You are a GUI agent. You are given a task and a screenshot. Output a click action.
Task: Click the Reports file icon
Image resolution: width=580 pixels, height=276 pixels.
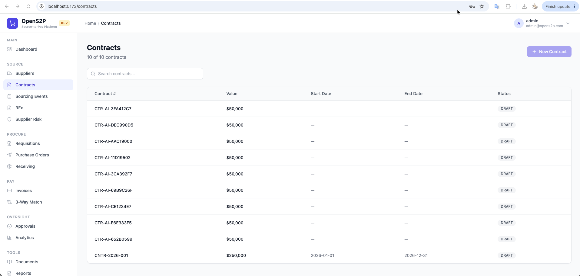pos(9,273)
